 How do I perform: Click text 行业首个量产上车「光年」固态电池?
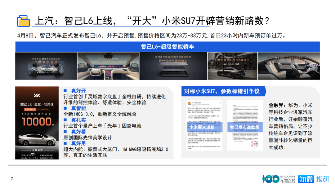pyautogui.click(x=102, y=126)
